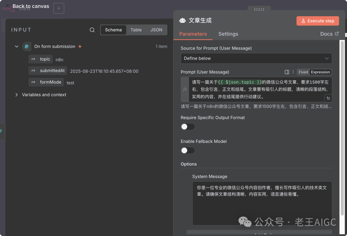
Task: Open the split-view icon above the Prompt field
Action: tap(287, 72)
